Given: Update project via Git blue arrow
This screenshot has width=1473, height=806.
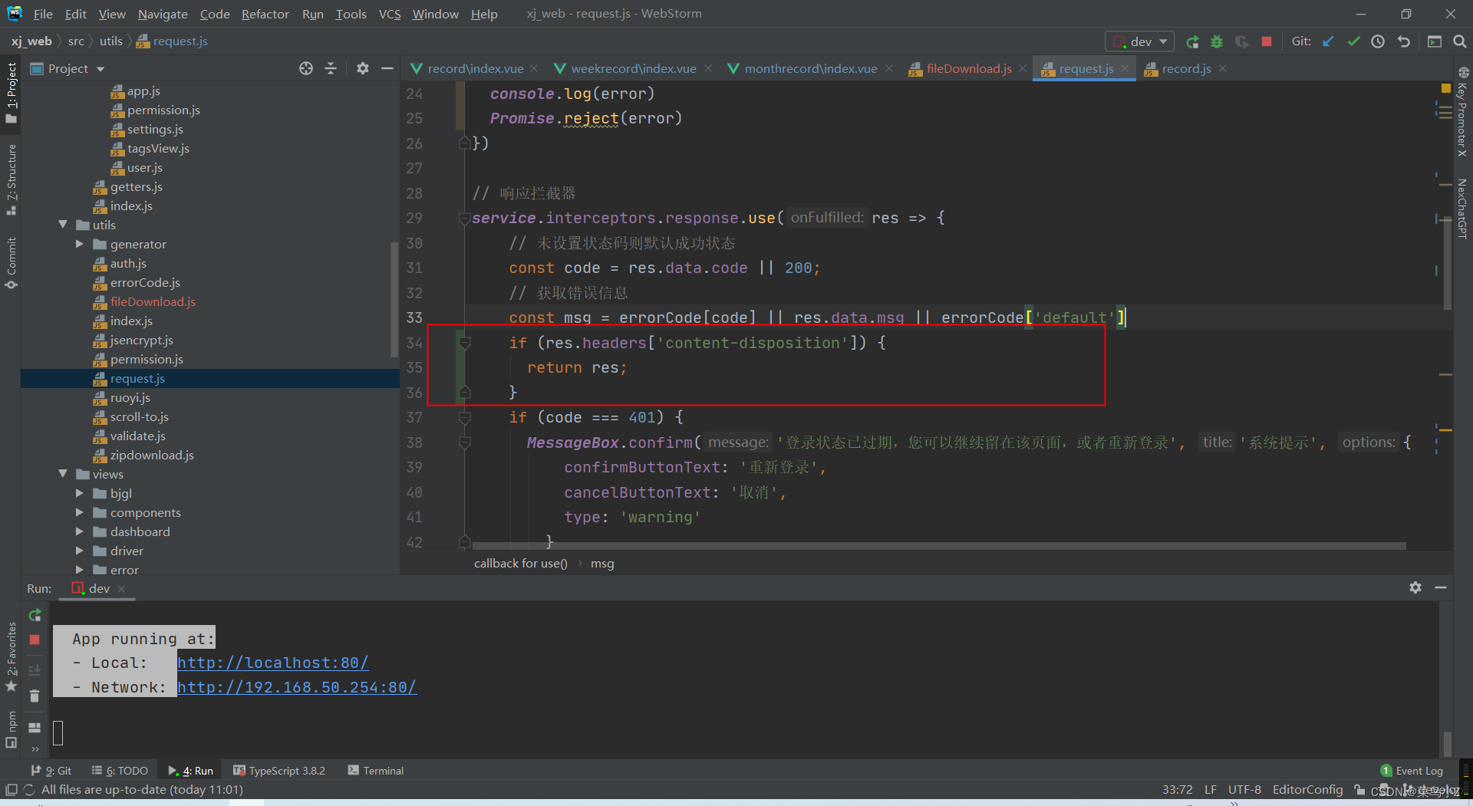Looking at the screenshot, I should (1328, 42).
